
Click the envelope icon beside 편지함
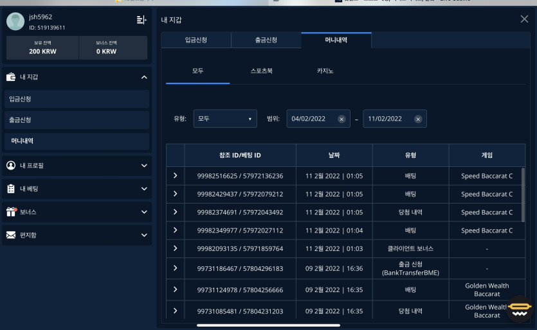(11, 235)
